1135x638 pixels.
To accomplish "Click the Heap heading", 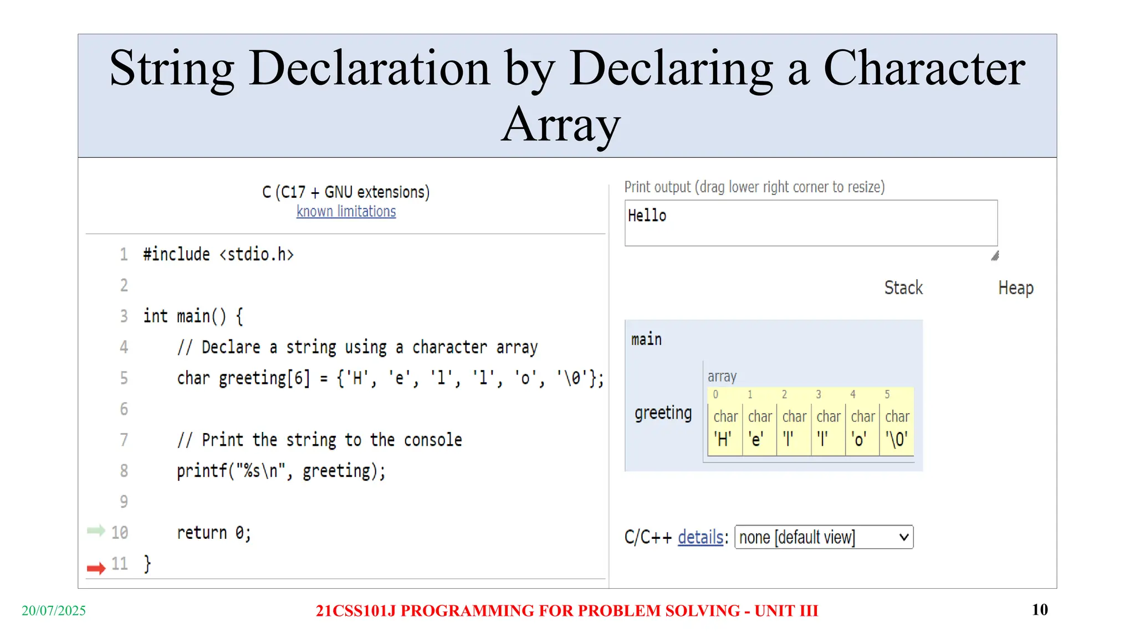I will (1016, 289).
